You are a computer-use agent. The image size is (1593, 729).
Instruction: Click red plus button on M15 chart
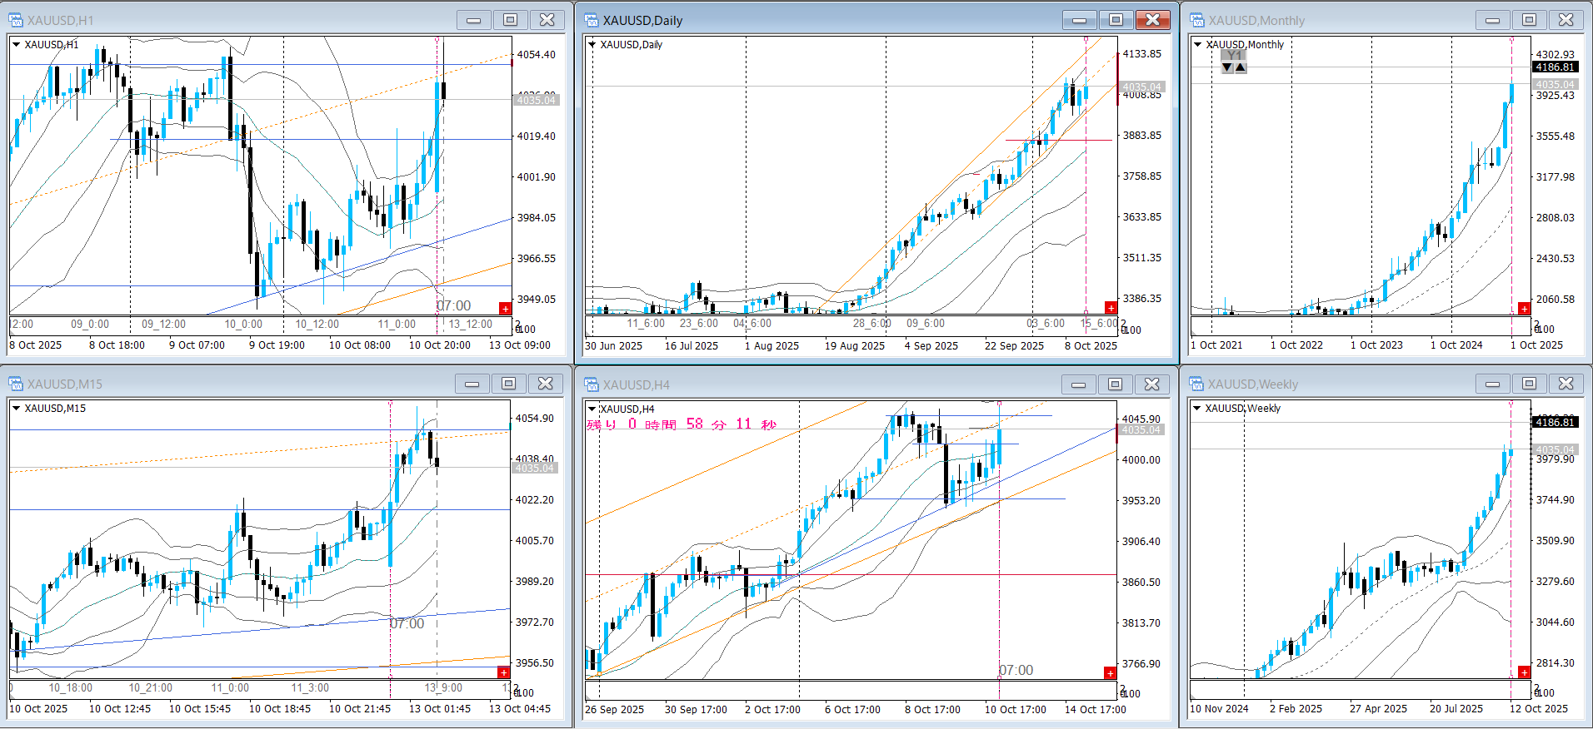pyautogui.click(x=503, y=672)
